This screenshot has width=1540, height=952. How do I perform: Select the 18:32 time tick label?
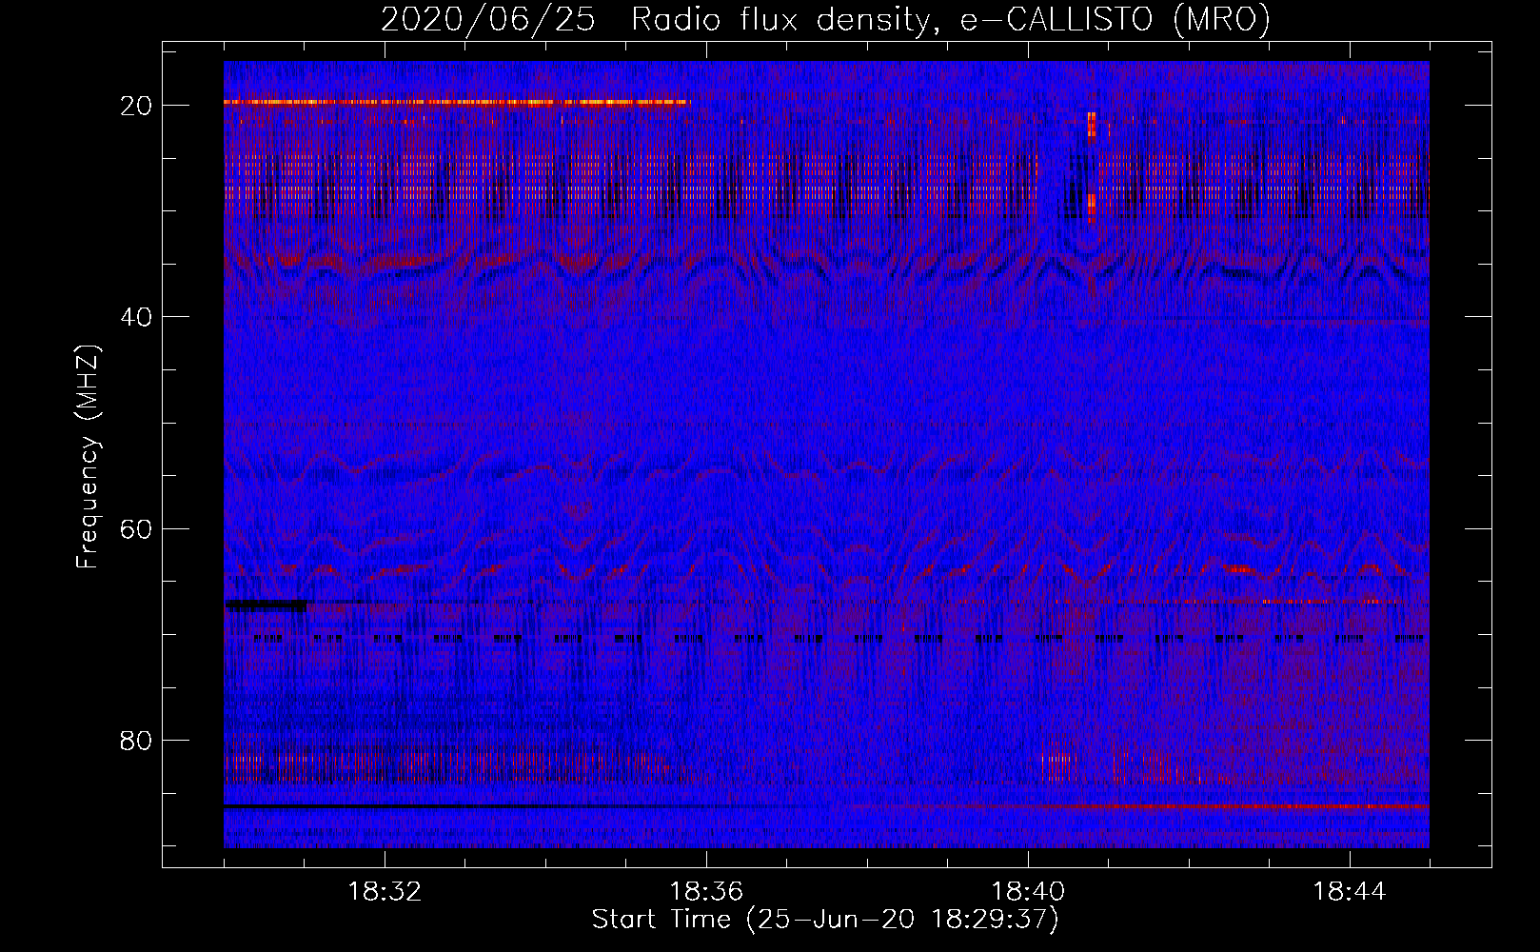pos(385,892)
